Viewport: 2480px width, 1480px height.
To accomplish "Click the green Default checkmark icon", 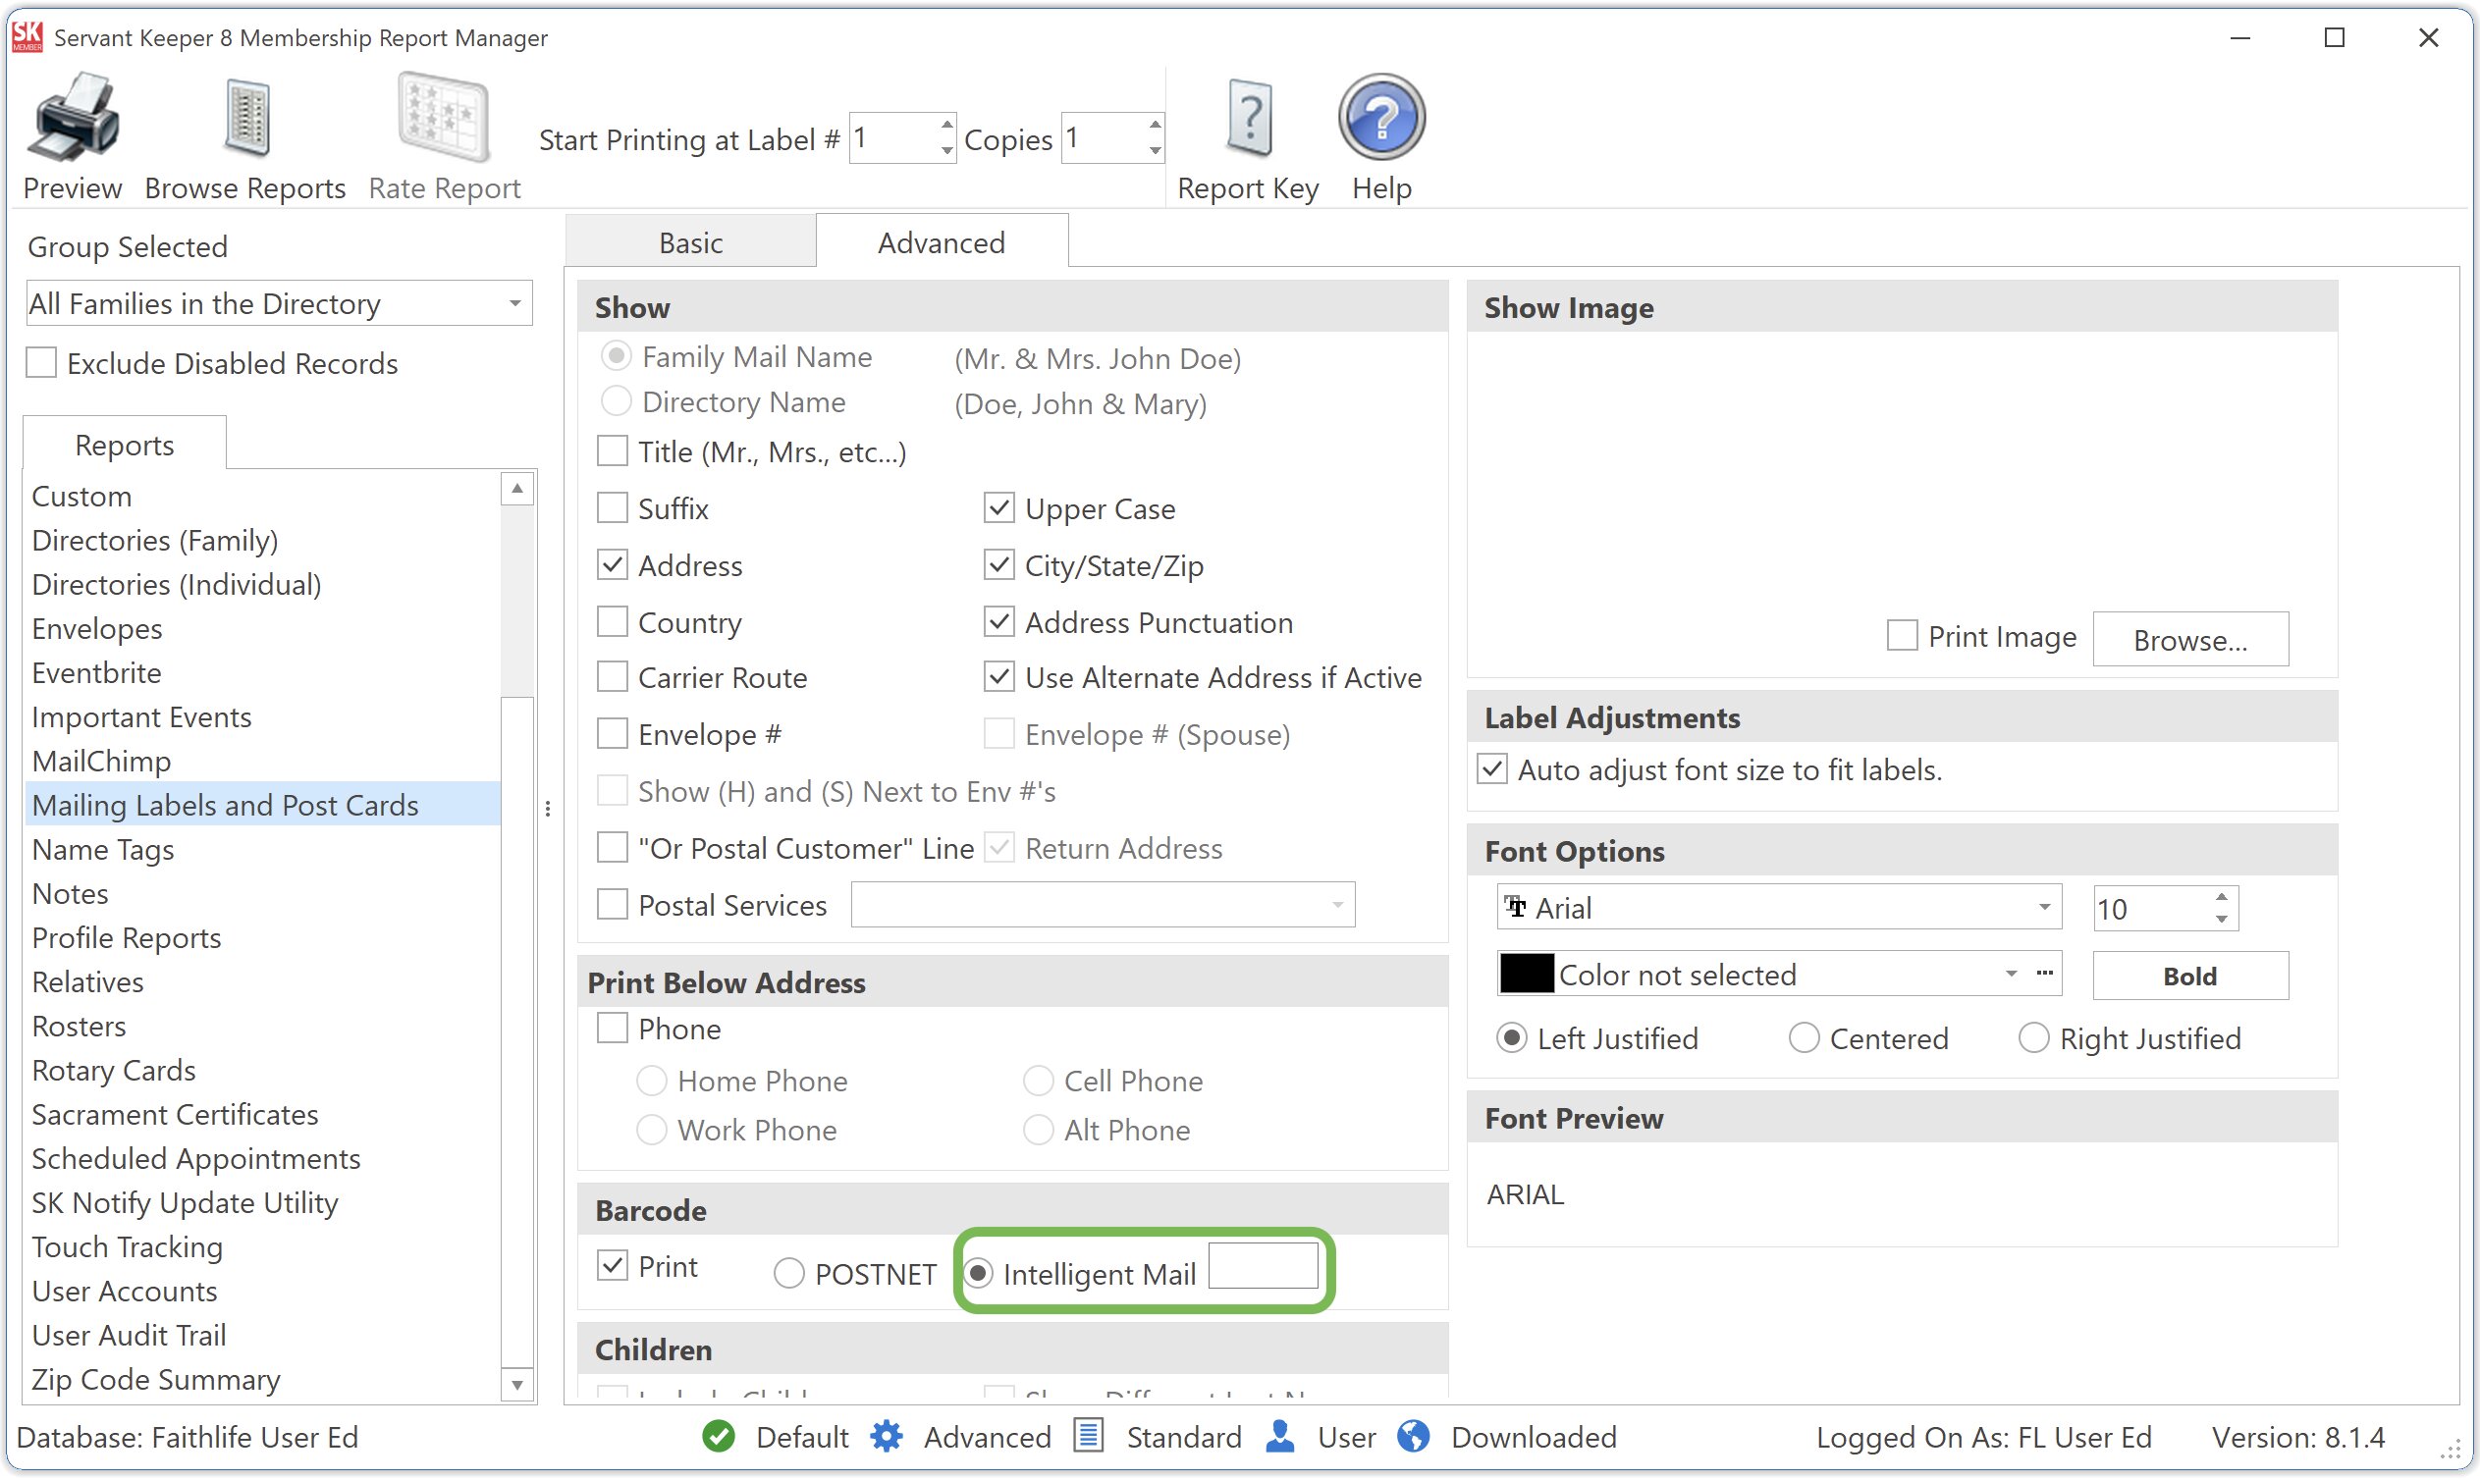I will pyautogui.click(x=719, y=1437).
